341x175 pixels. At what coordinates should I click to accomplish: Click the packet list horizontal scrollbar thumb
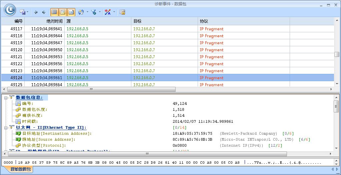click(91, 89)
